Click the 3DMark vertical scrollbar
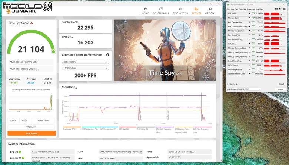 [x=221, y=44]
